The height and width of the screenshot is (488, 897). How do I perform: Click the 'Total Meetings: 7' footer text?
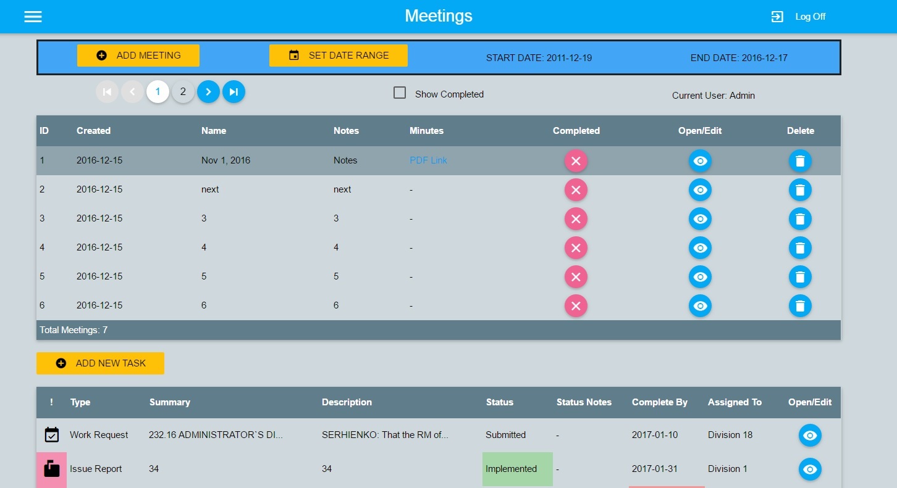click(x=74, y=330)
